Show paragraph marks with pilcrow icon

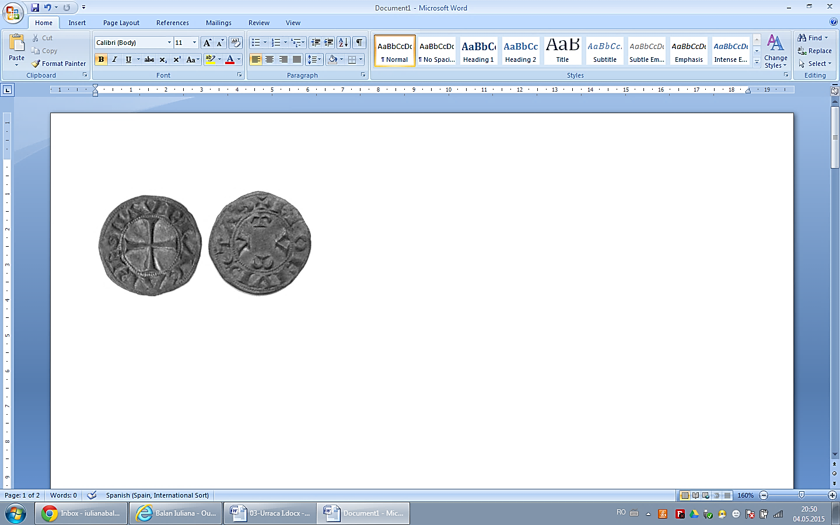359,43
